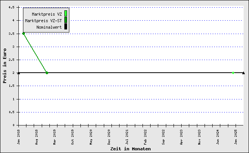
Task: Click the Apr 2023 x-axis label
Action: [x=182, y=137]
